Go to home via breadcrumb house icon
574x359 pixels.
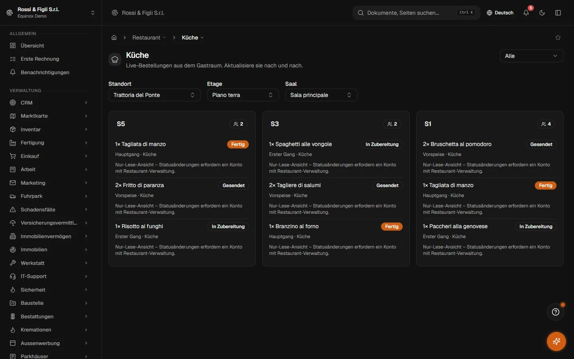point(114,37)
